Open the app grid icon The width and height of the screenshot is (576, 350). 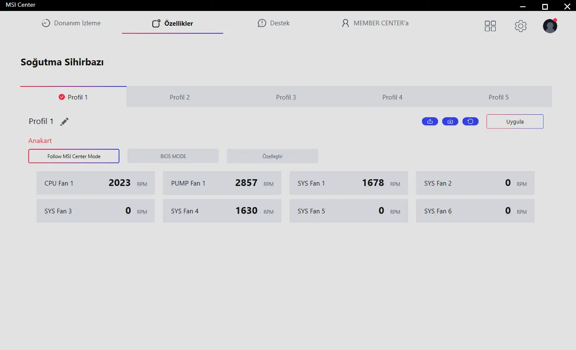pyautogui.click(x=490, y=26)
